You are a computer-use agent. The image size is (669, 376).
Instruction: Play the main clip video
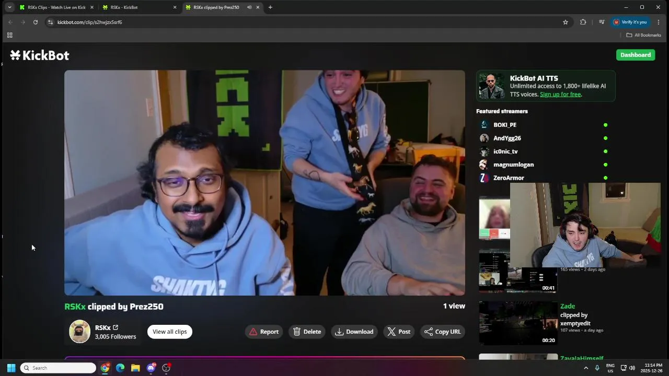tap(264, 183)
